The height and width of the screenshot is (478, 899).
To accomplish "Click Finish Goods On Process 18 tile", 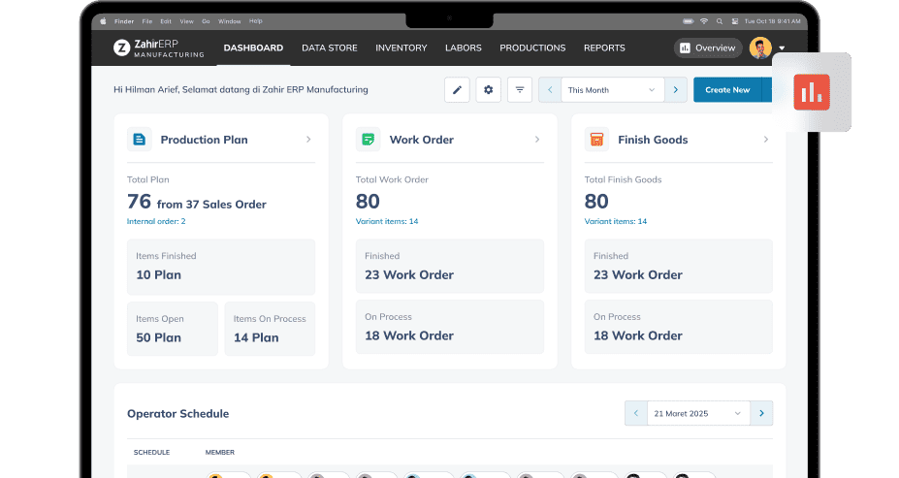I will pos(678,327).
